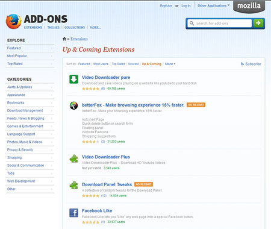Screen dimensions: 271x229
Task: Click NO RESTART badge beside betterFox
Action: pos(196,105)
